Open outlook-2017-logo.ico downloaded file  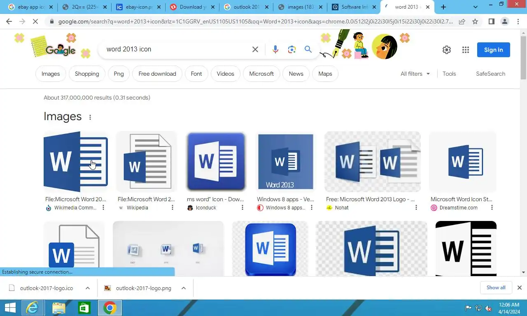point(47,288)
